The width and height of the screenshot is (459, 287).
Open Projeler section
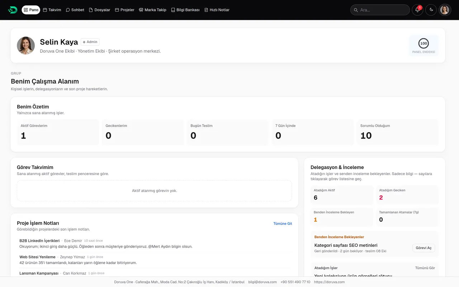[124, 10]
